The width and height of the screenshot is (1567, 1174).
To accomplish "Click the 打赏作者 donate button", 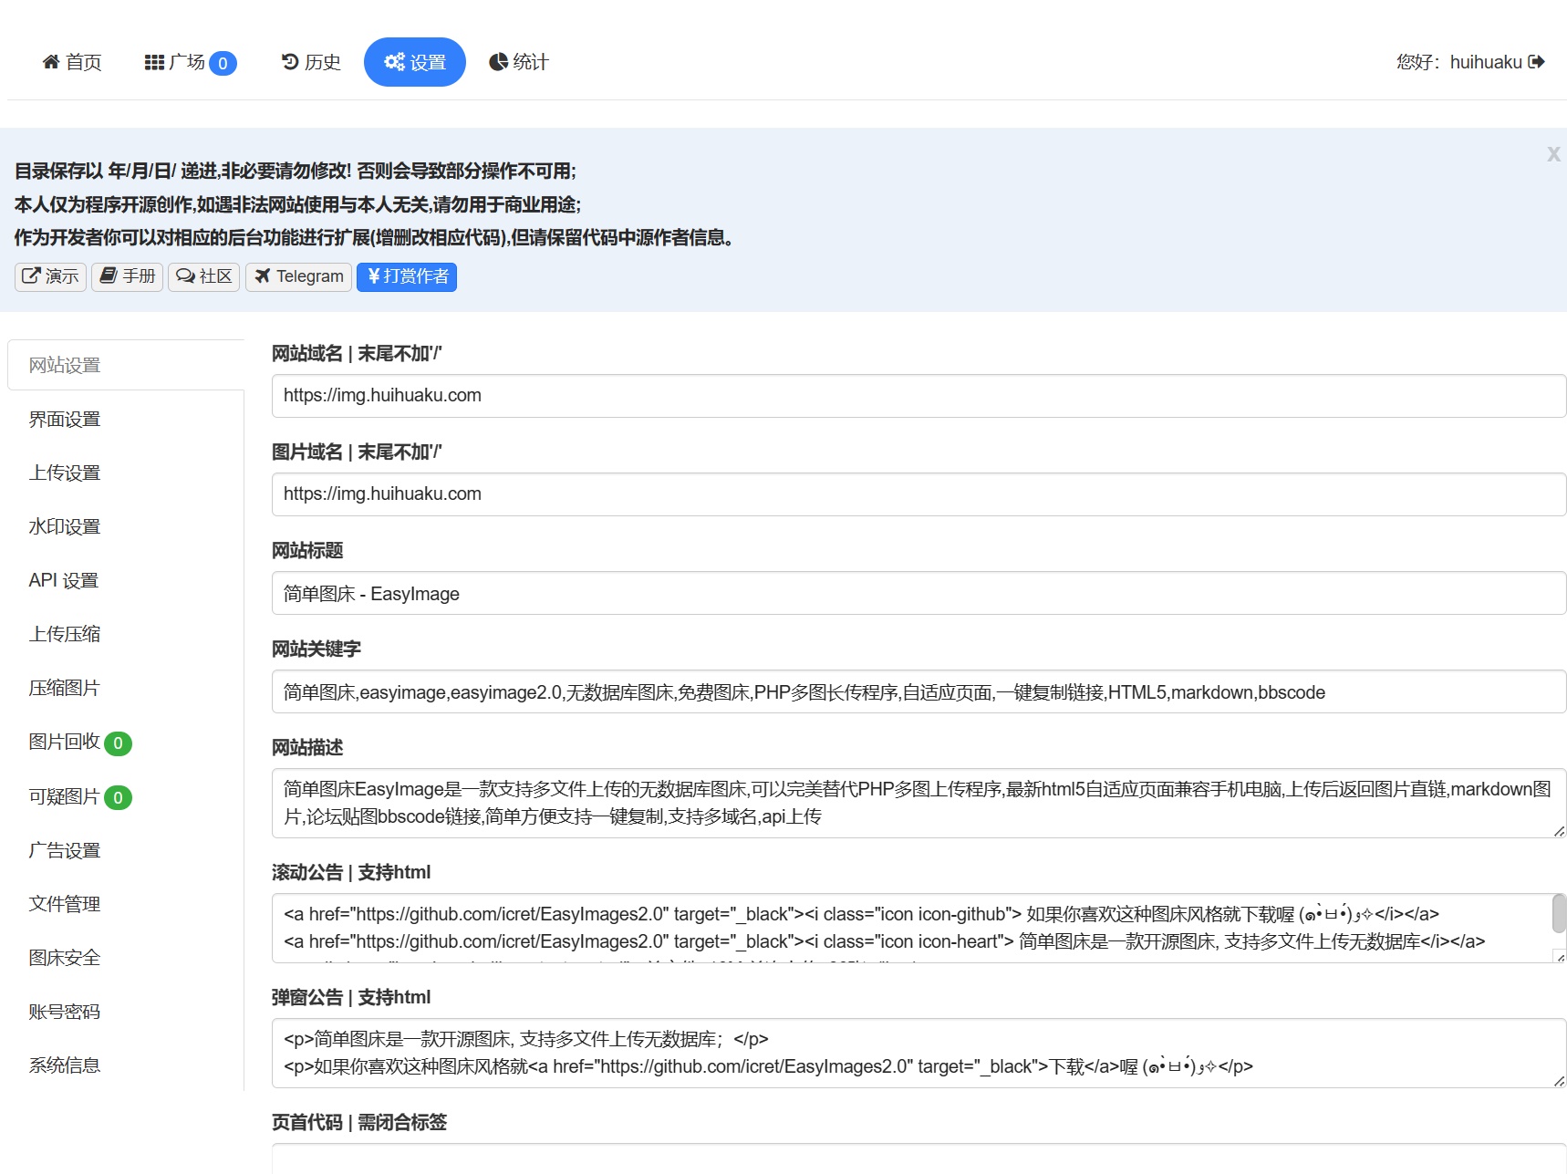I will point(407,276).
